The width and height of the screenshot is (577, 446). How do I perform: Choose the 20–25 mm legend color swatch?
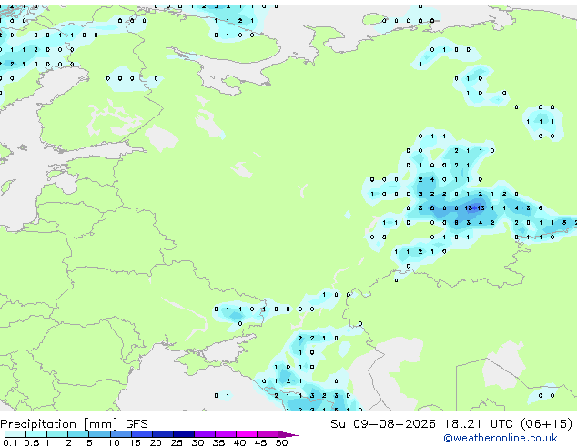point(162,434)
